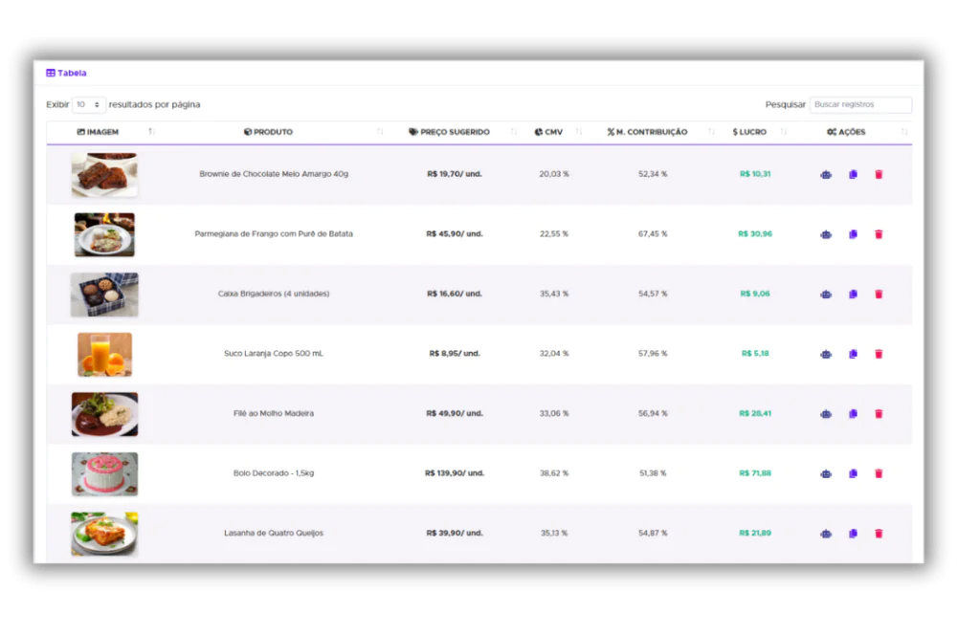Screen dimensions: 980x635
Task: Duplicate the Parmegiana de Frango product
Action: pos(853,234)
